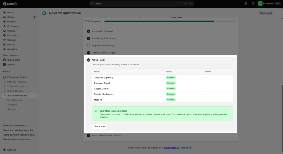283x154 pixels.
Task: Click the Shopify logo
Action: pos(10,4)
